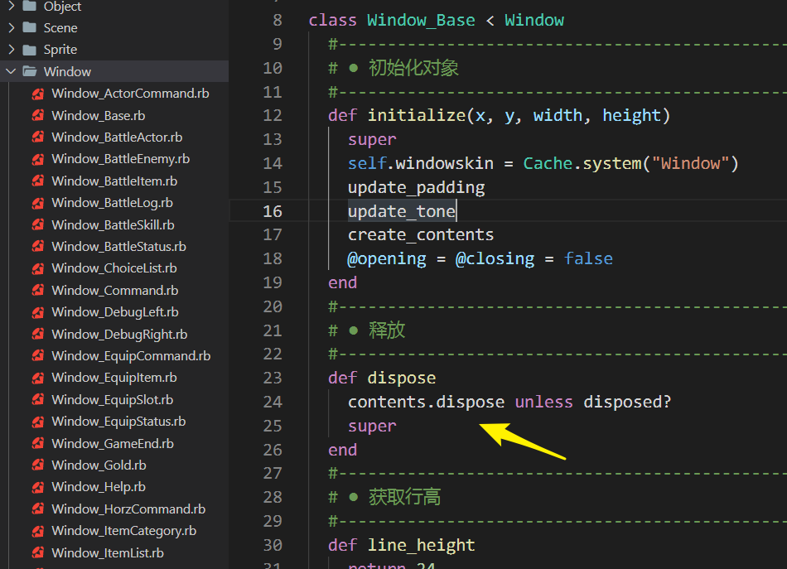Open Window_ChoiceList.rb file
This screenshot has width=787, height=569.
click(114, 268)
